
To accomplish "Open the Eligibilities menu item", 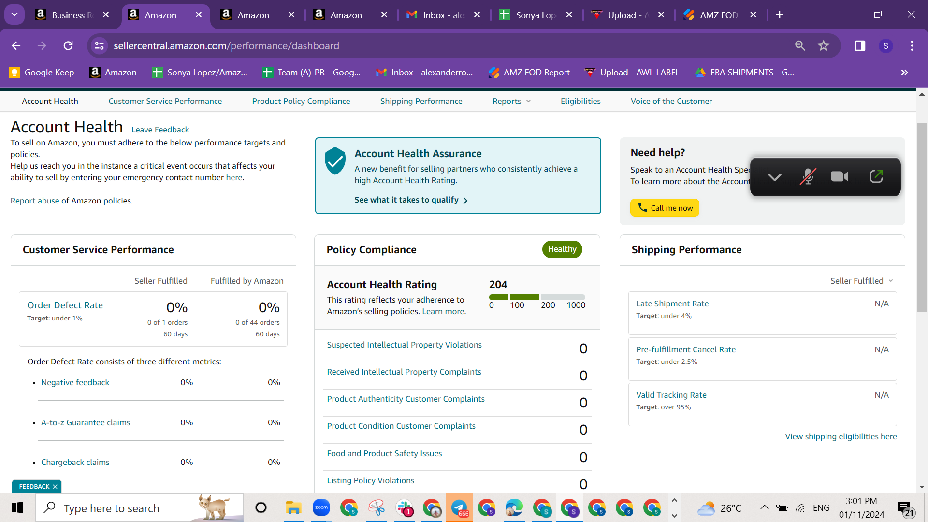I will click(x=580, y=101).
